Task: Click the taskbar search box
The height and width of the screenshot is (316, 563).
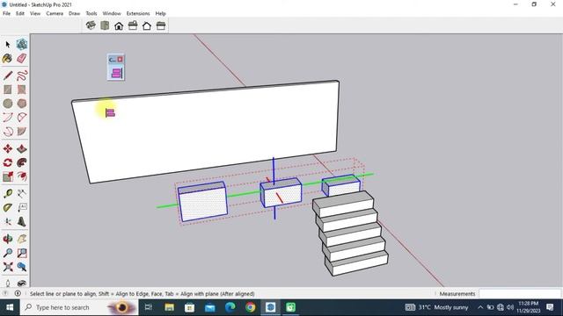Action: coord(79,307)
